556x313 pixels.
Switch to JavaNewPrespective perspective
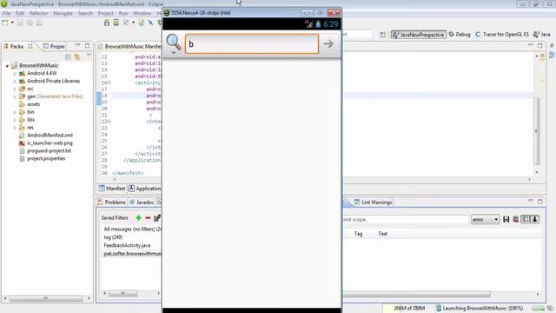pyautogui.click(x=419, y=35)
